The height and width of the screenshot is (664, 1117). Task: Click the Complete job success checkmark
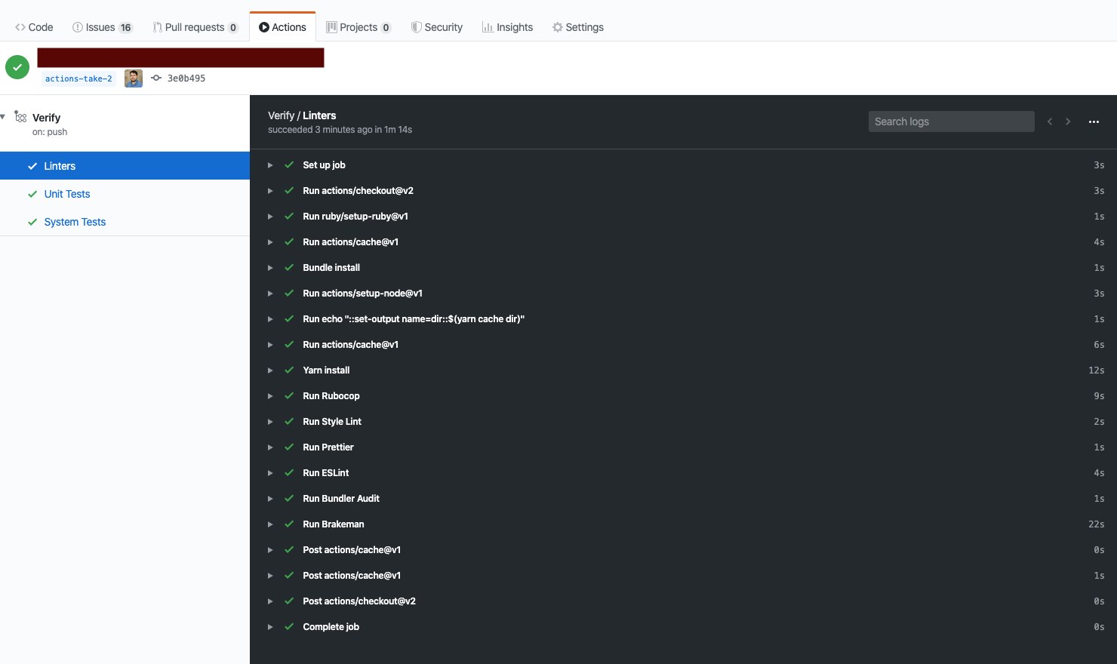289,626
